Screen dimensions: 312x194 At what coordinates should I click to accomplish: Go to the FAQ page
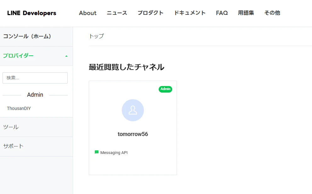(x=222, y=13)
